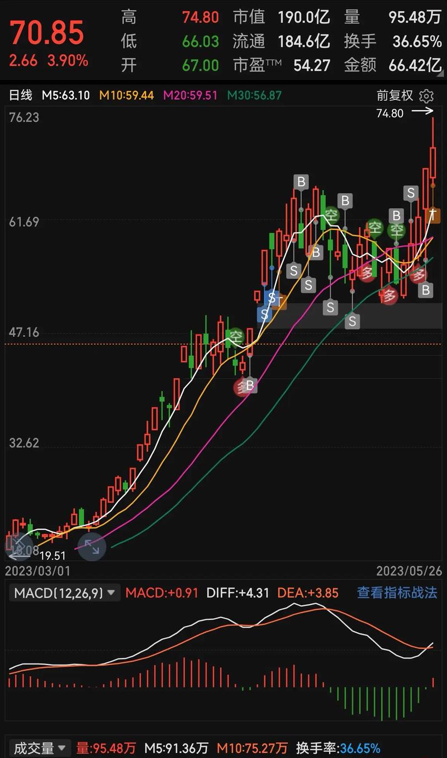447x758 pixels.
Task: Switch the 日线 period tab
Action: click(21, 95)
